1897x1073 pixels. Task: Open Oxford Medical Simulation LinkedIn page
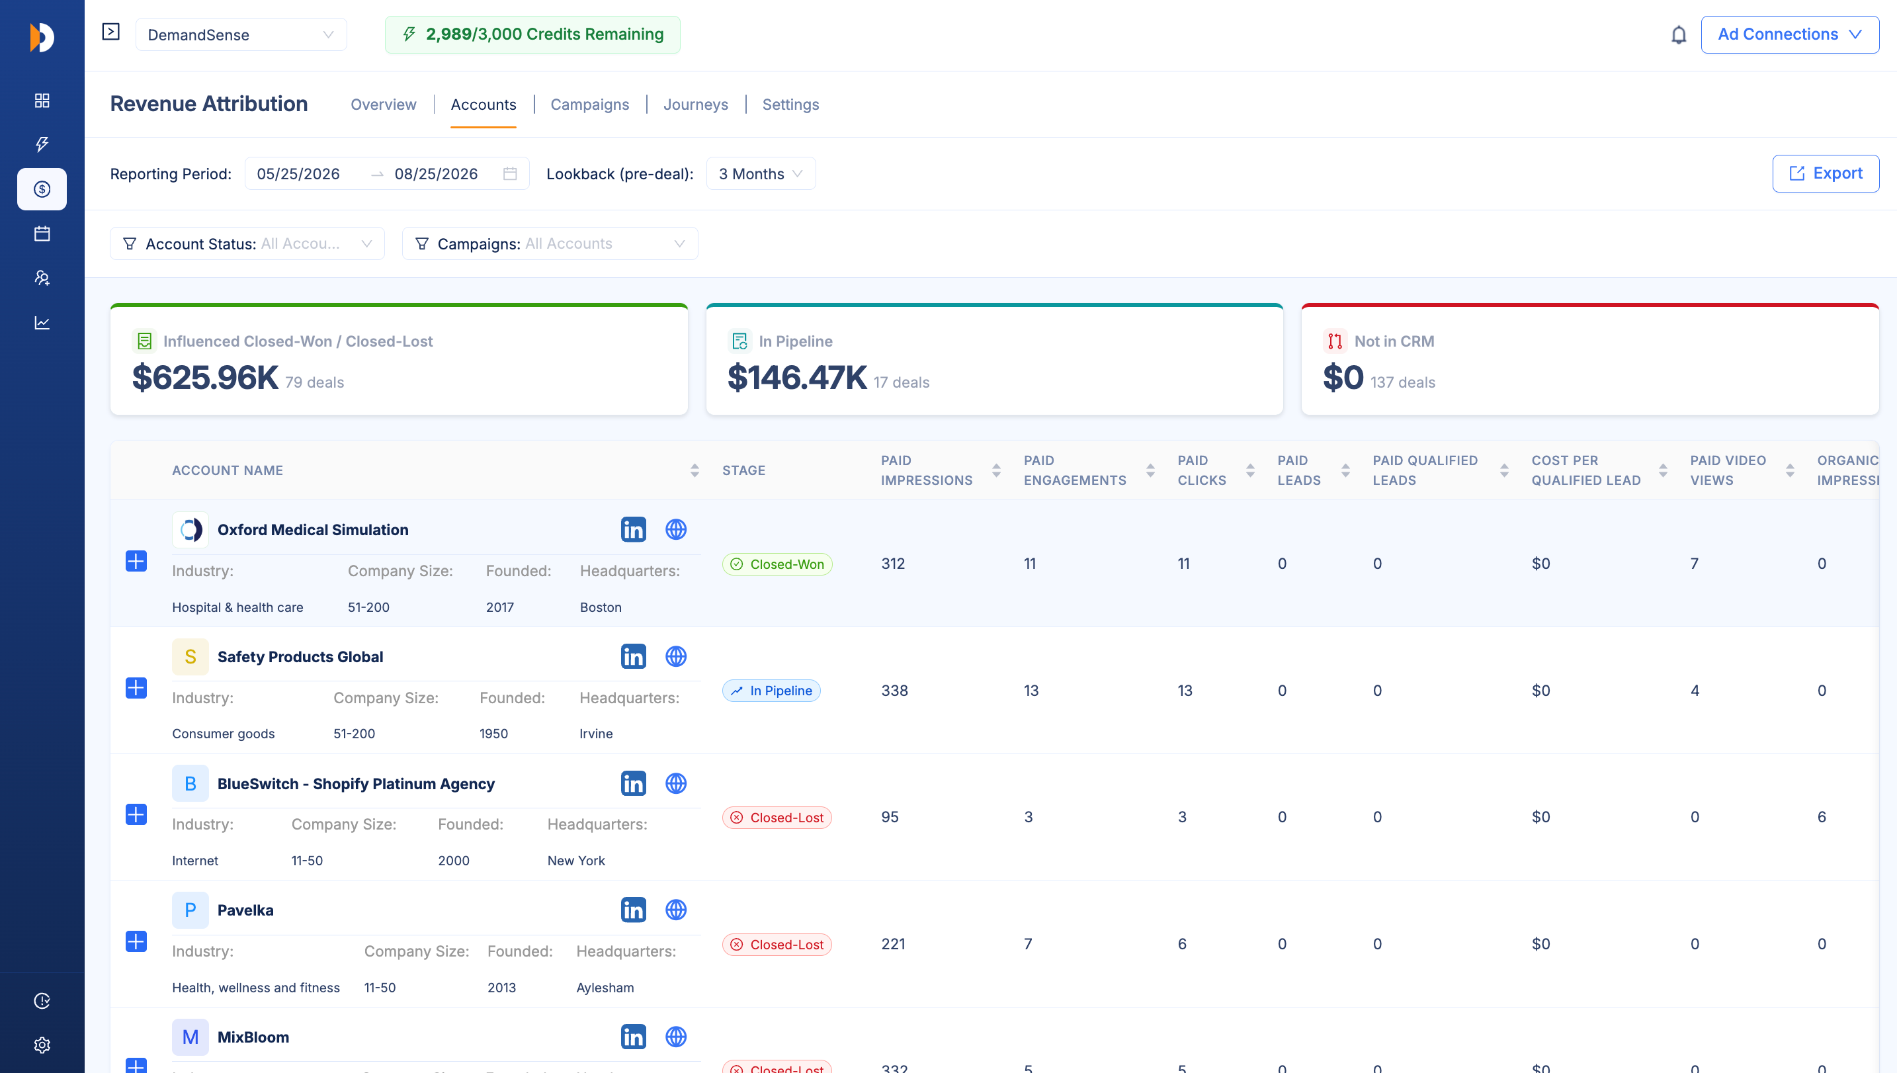(633, 529)
